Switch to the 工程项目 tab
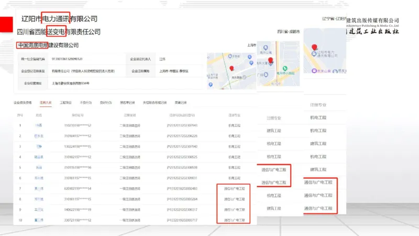 (x=65, y=102)
